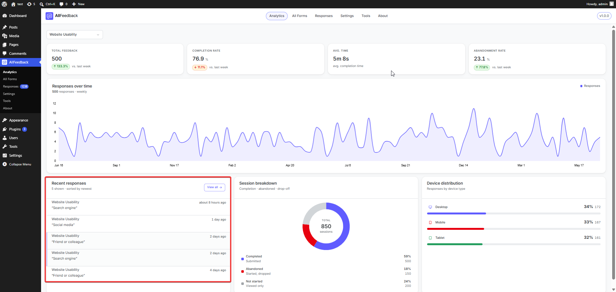Open the Social media recent response row
The image size is (616, 292).
(139, 222)
